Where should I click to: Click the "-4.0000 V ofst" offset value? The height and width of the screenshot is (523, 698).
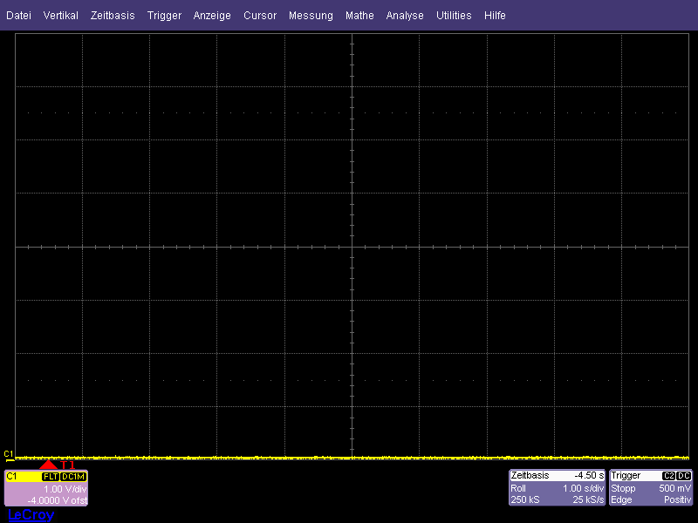[58, 500]
